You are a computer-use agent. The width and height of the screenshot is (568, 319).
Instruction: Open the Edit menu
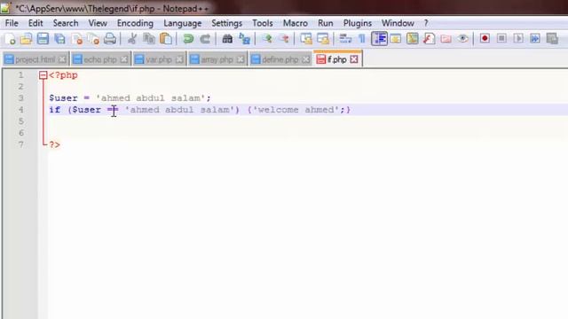coord(35,23)
